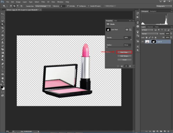Screen dimensions: 173x133
Task: Select the Path Selection tool
Action: (2, 71)
